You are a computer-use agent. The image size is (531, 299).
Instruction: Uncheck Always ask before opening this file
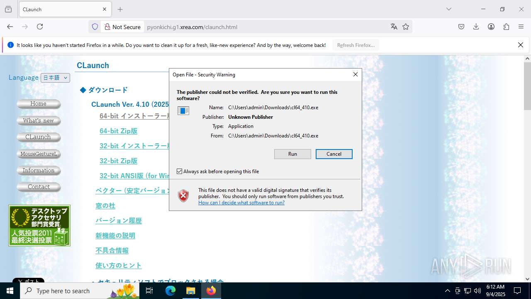point(180,172)
